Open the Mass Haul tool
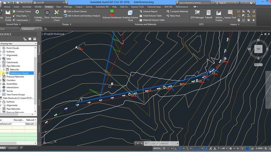 (x=173, y=16)
